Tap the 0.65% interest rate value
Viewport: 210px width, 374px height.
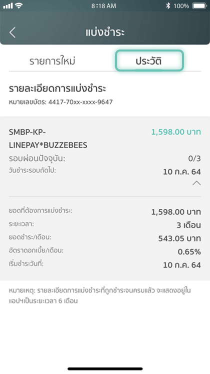click(189, 251)
